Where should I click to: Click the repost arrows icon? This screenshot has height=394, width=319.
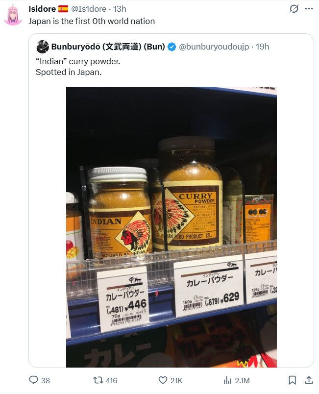(x=98, y=380)
